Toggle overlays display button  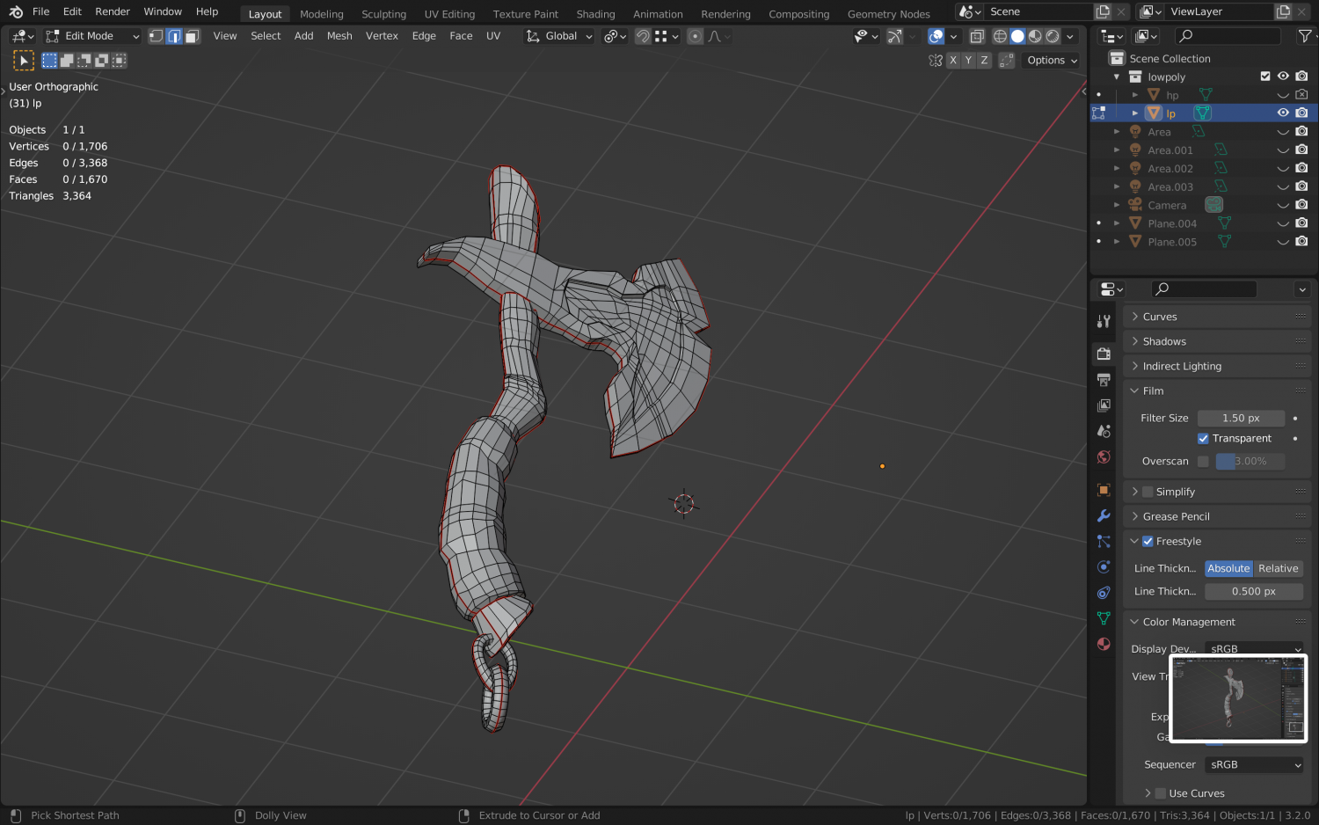[x=936, y=36]
